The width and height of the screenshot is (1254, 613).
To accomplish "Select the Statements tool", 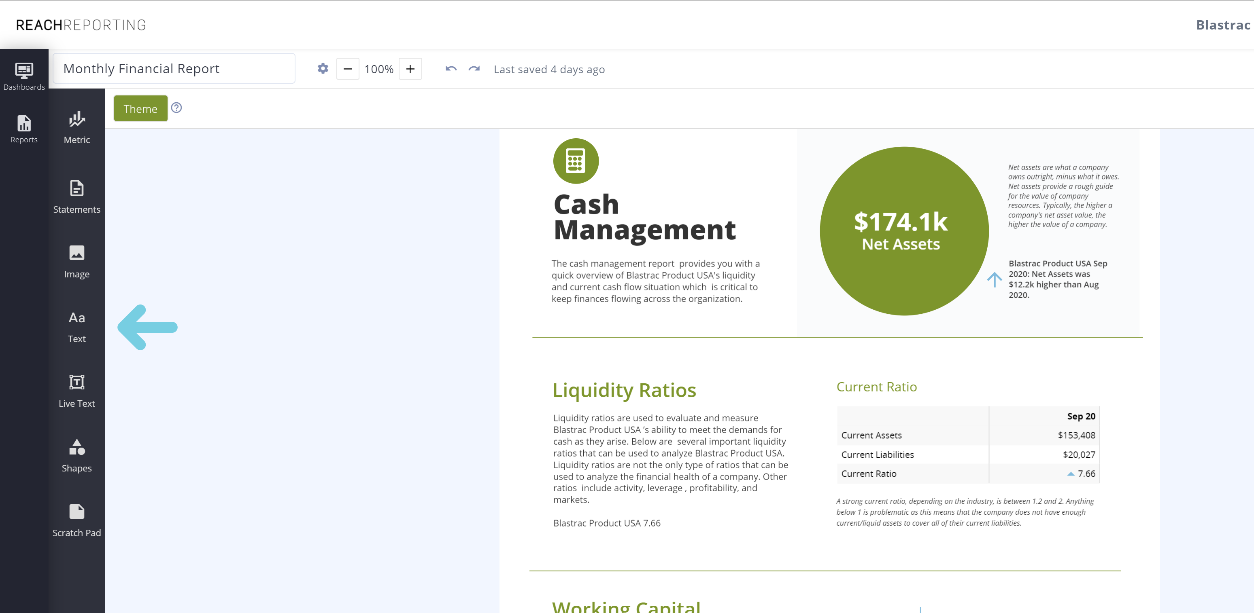I will (77, 197).
